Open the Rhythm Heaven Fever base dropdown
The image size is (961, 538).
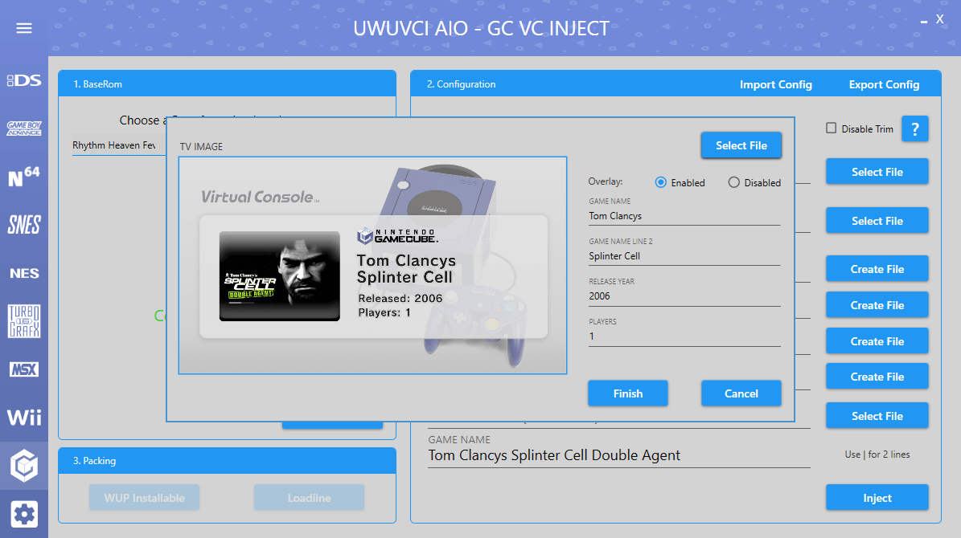117,146
